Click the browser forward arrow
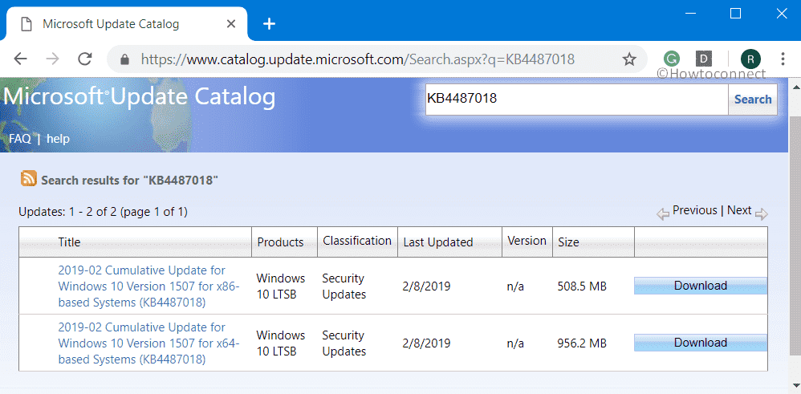Viewport: 801px width, 394px height. point(52,59)
